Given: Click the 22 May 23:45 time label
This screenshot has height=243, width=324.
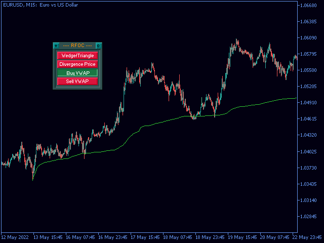Looking at the screenshot, I should coord(307,237).
